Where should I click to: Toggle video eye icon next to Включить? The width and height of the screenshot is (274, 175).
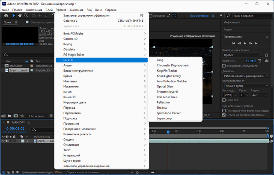[x=248, y=61]
